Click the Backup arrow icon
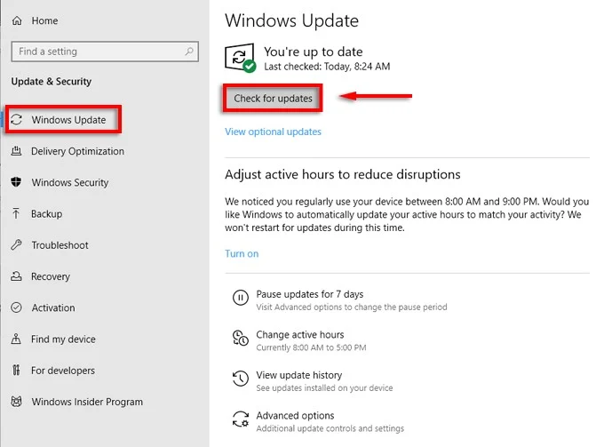The image size is (604, 447). (16, 213)
